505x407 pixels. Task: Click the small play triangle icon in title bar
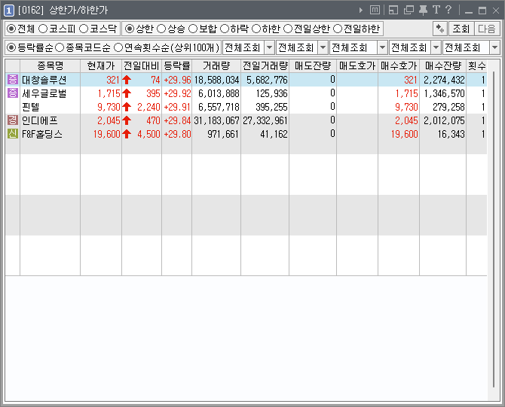pos(361,11)
